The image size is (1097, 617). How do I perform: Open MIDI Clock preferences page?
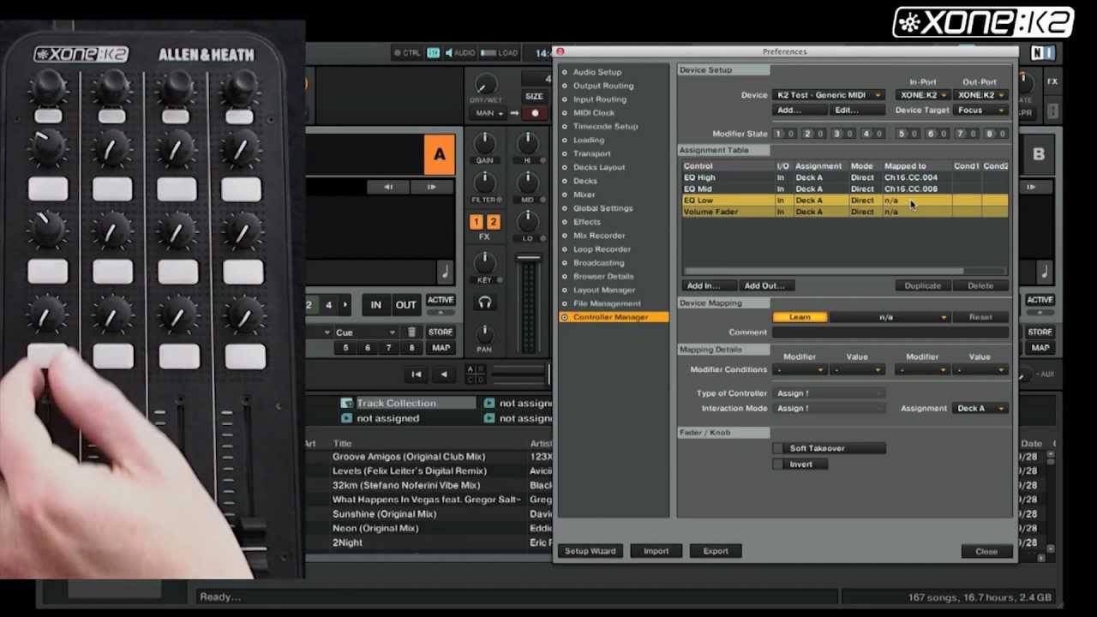(x=594, y=113)
